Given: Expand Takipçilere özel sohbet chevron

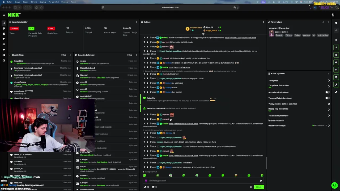Looking at the screenshot, I should pos(329,86).
